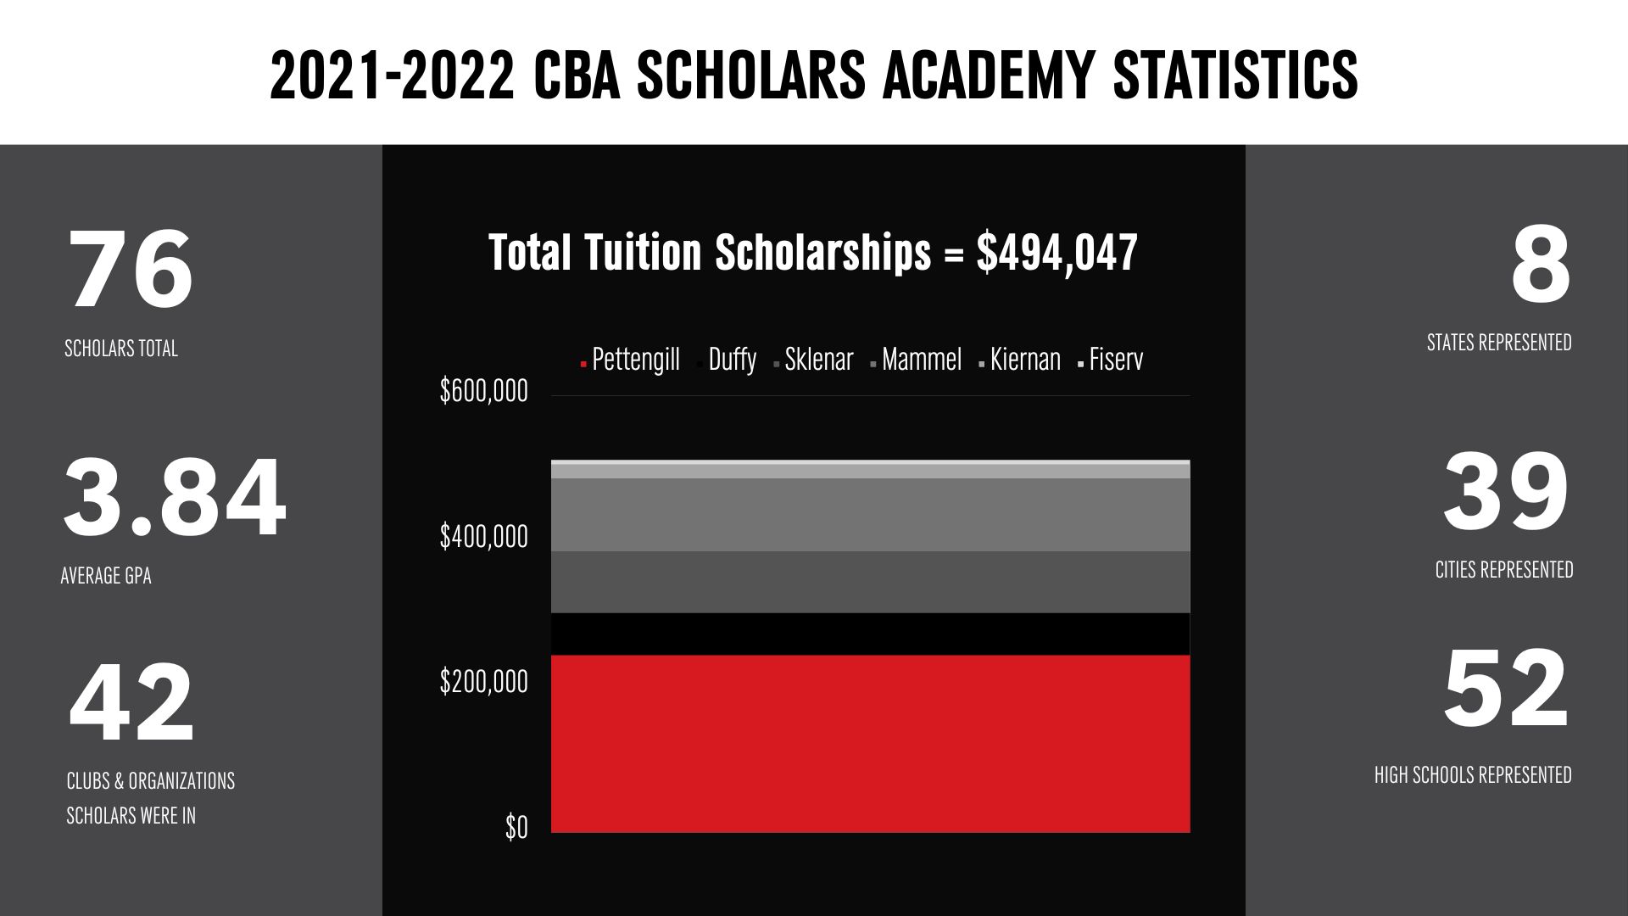
Task: Click the black Duffy band in chart
Action: (871, 634)
